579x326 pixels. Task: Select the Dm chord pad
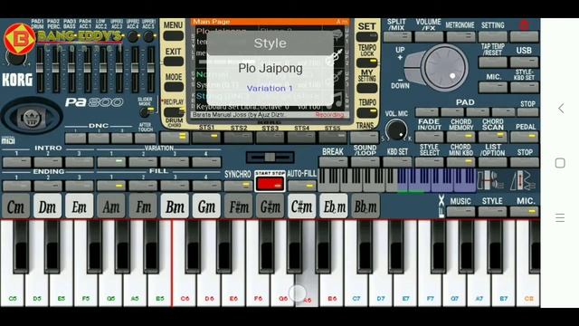[x=47, y=206]
